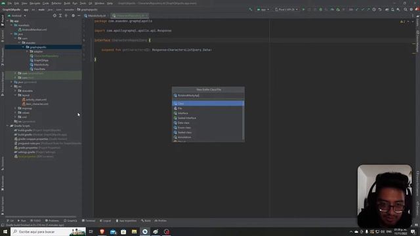420x236 pixels.
Task: Select ViewState file in project tree
Action: [x=38, y=69]
